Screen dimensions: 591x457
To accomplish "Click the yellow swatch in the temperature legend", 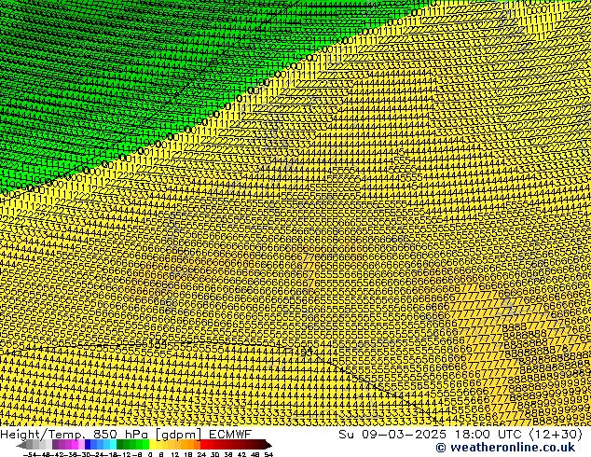I will click(152, 445).
